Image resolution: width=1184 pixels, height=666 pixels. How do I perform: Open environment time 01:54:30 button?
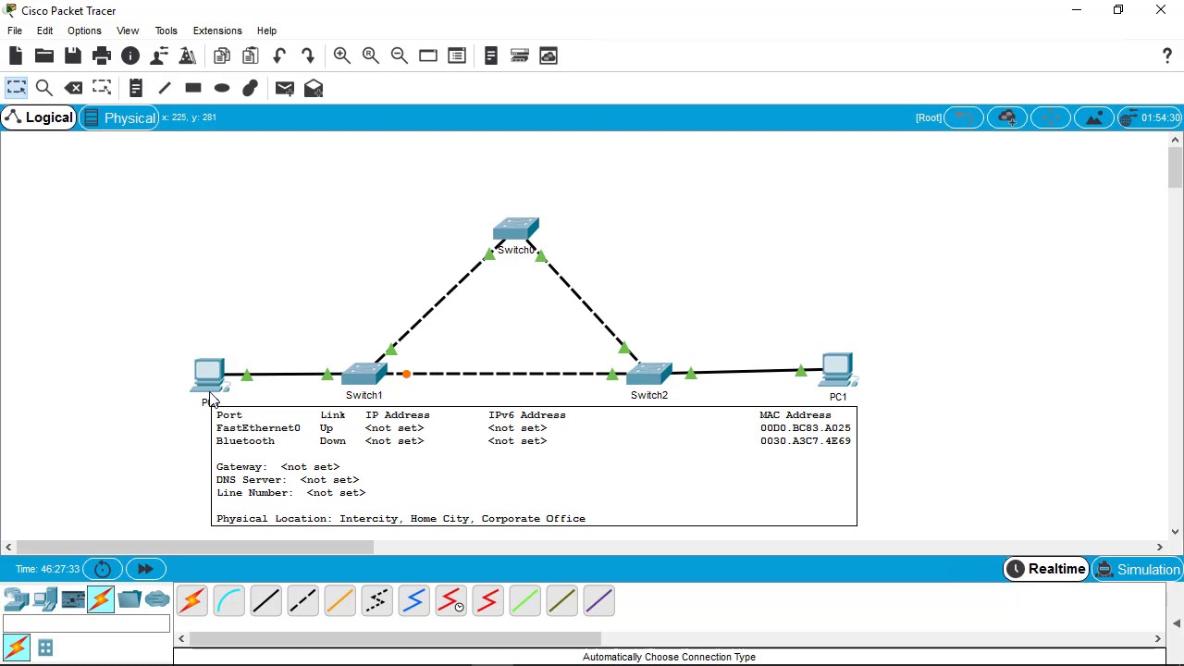click(1151, 117)
